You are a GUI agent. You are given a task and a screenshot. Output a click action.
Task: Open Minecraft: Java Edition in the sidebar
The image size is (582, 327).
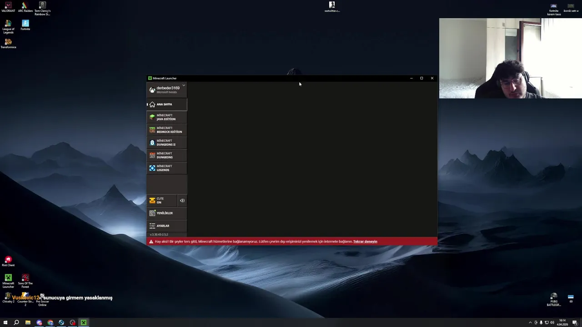(167, 117)
